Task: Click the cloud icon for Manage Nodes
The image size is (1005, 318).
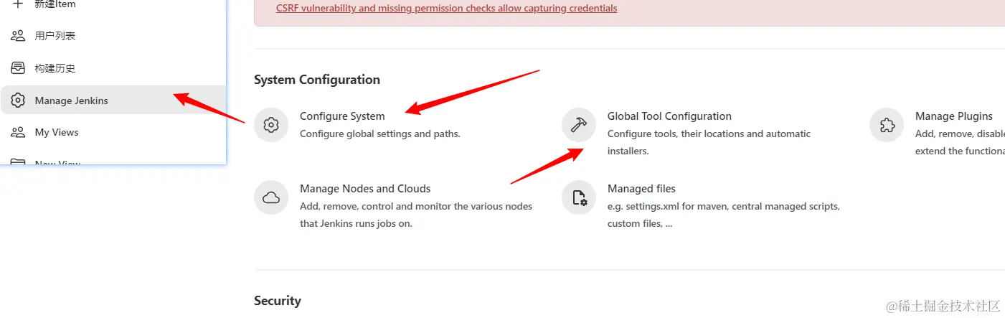Action: (x=271, y=197)
